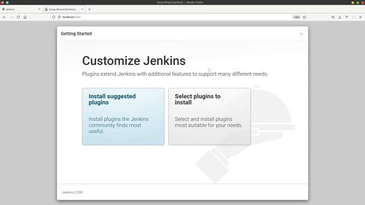Open the Firefox home page
Viewport: 365px width, 205px height.
coord(25,17)
